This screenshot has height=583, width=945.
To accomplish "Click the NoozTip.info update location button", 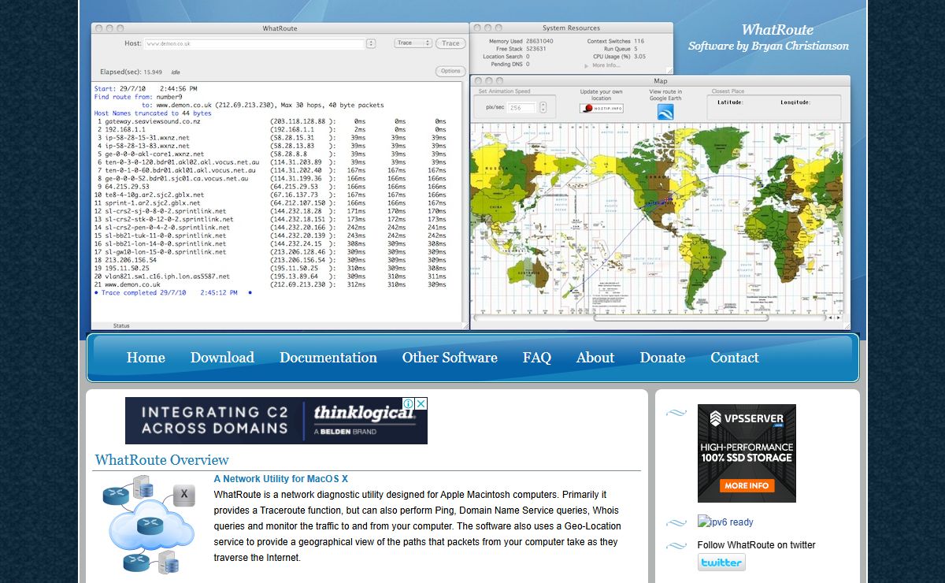I will 601,108.
